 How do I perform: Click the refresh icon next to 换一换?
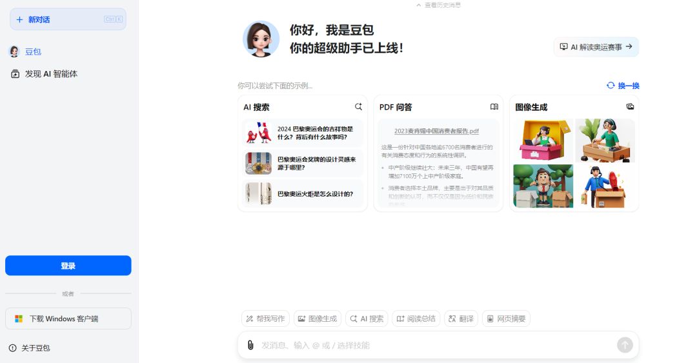pyautogui.click(x=611, y=85)
